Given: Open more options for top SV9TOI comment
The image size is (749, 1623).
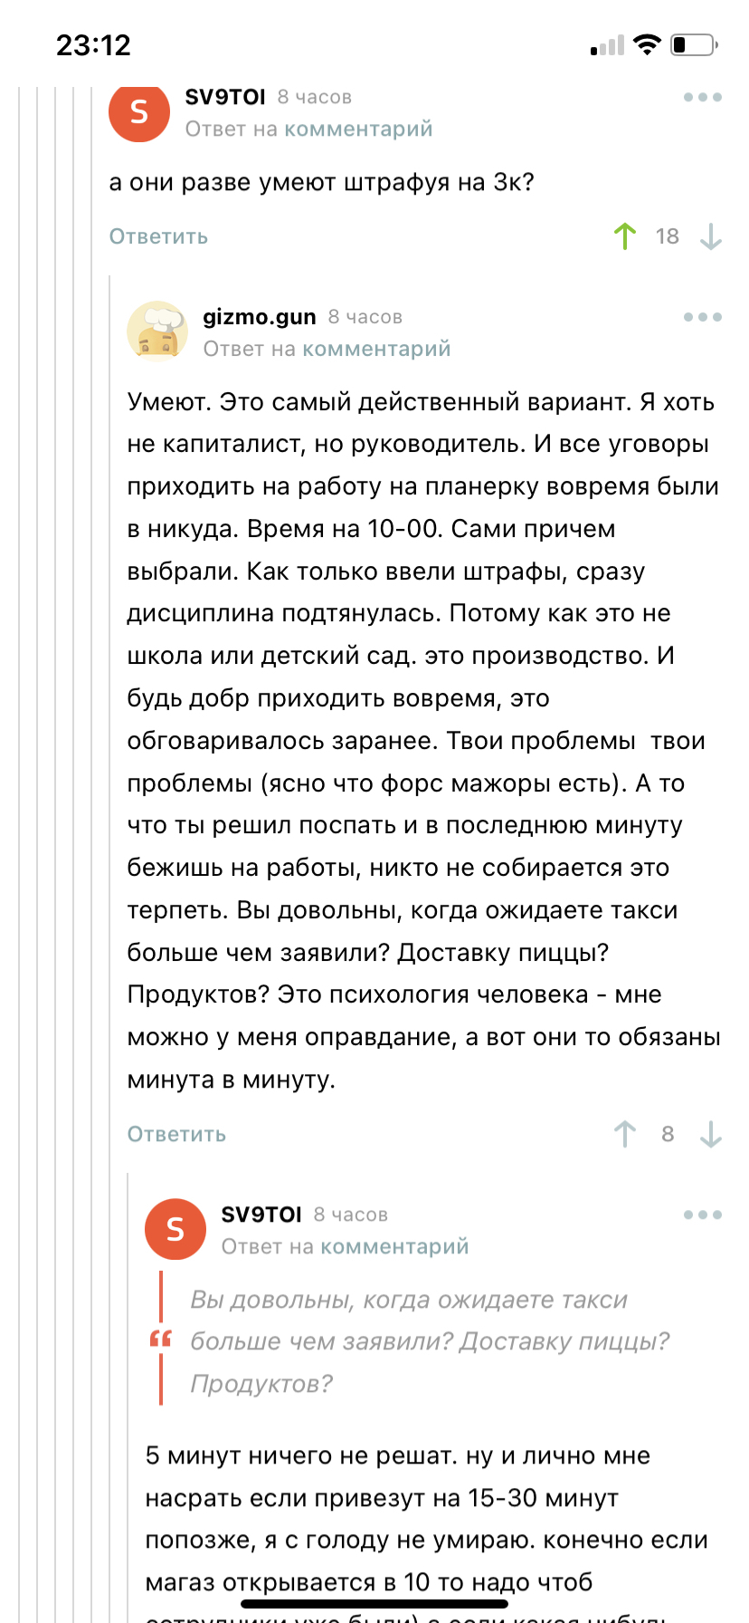Looking at the screenshot, I should (702, 97).
